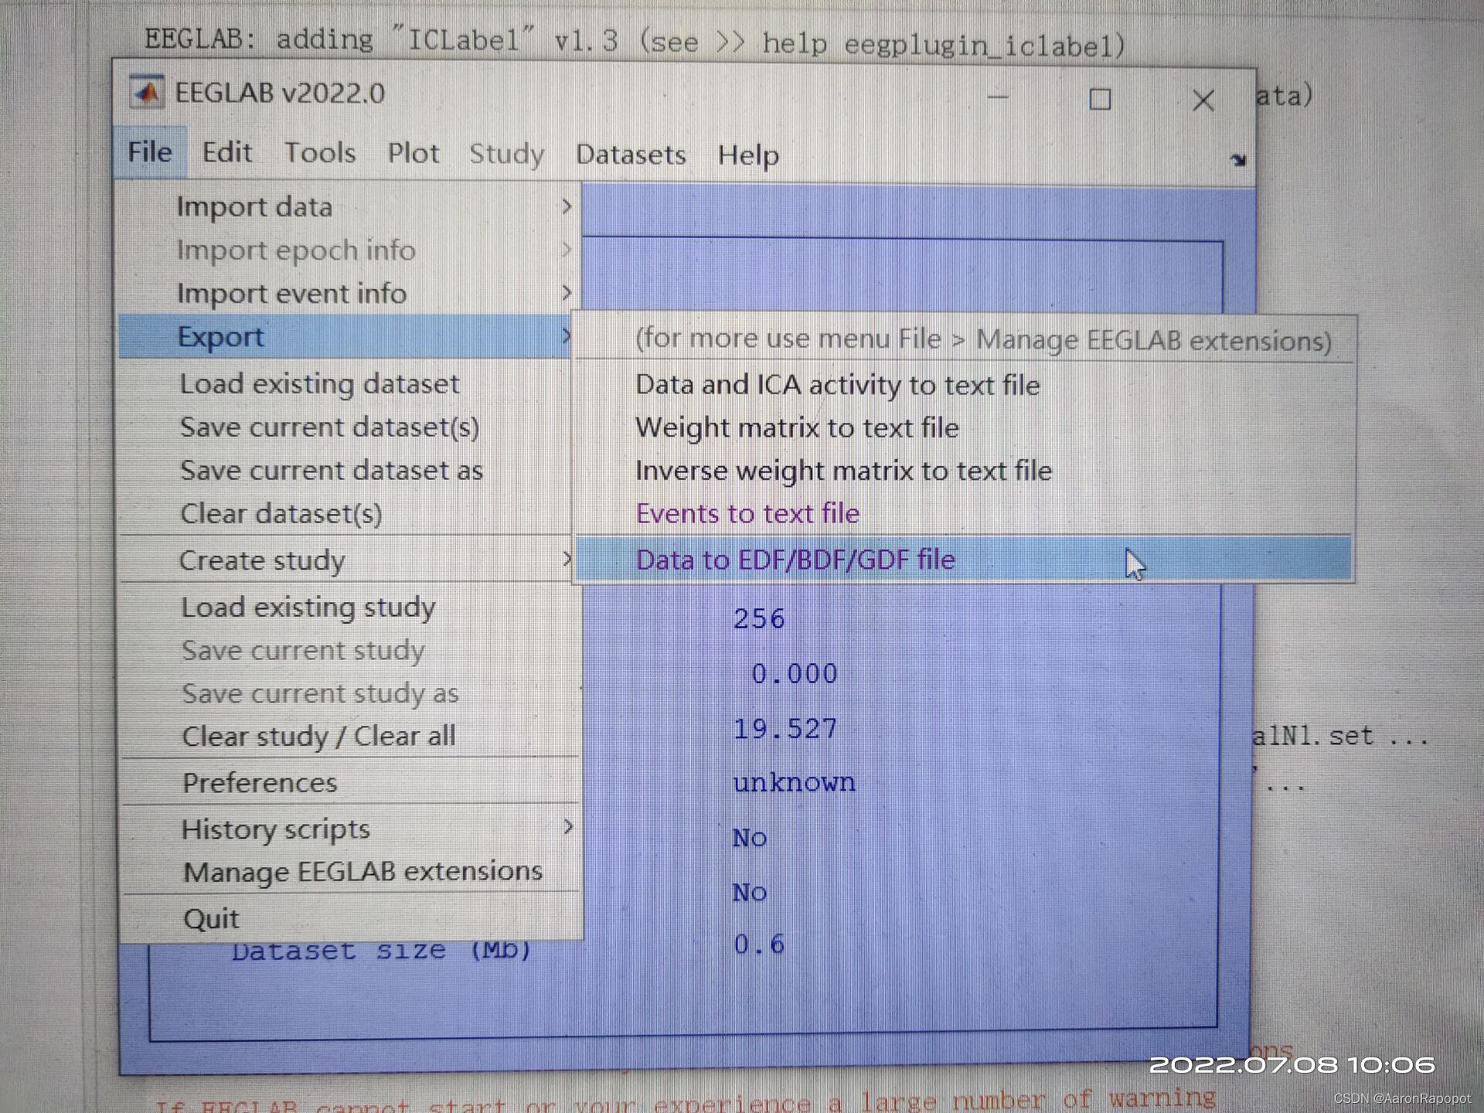Click the dock arrow icon in menu bar

(x=1237, y=159)
